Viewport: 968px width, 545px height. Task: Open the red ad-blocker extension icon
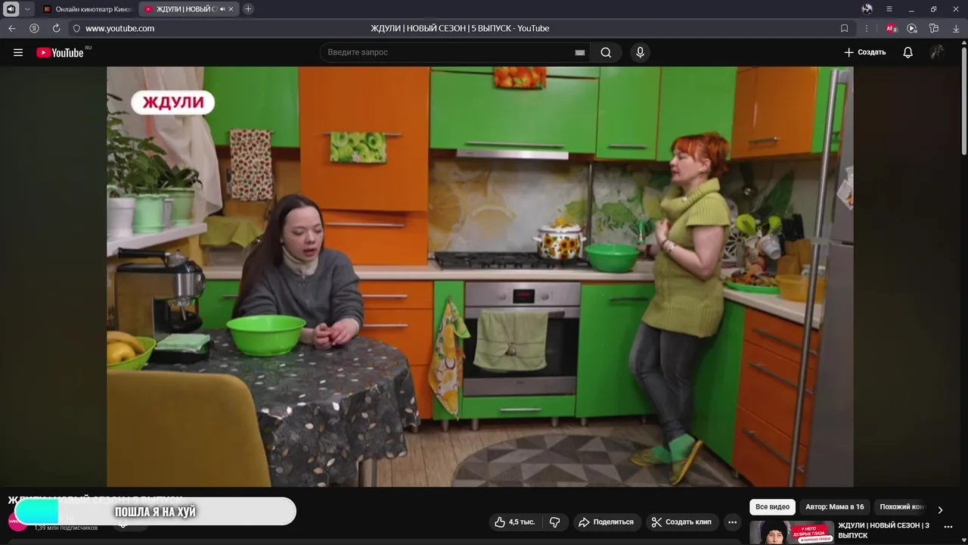click(x=892, y=28)
